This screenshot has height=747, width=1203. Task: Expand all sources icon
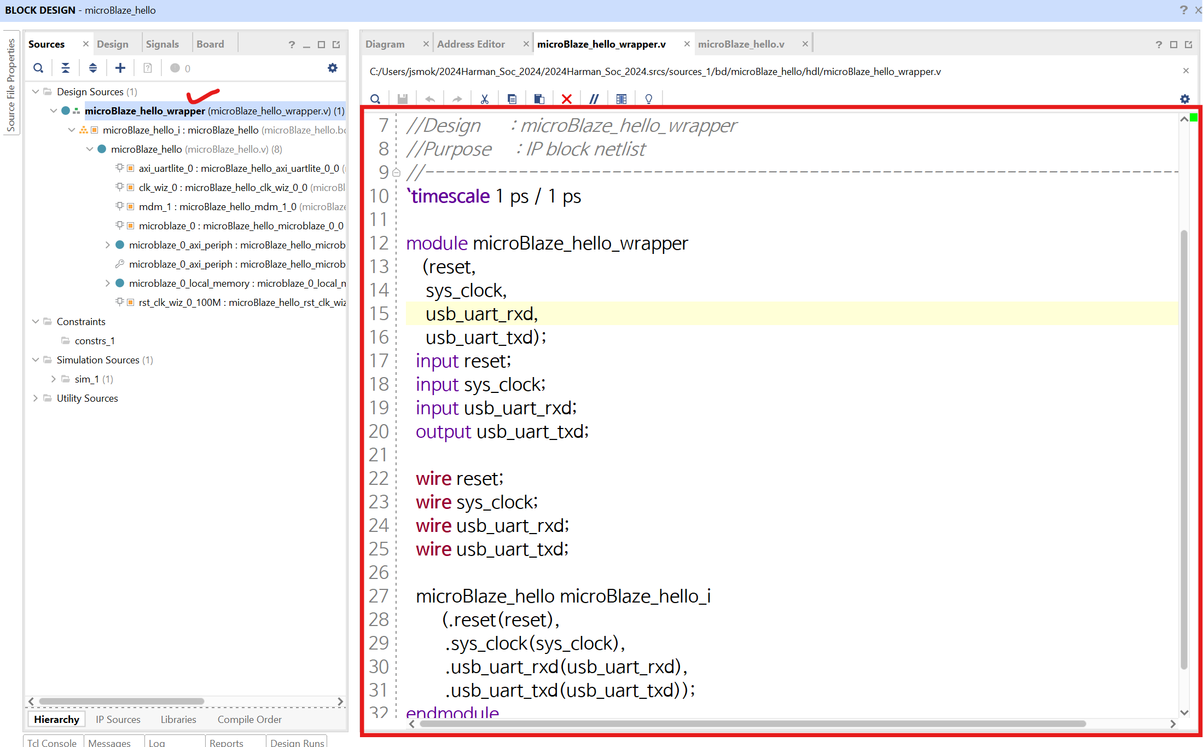[x=93, y=68]
